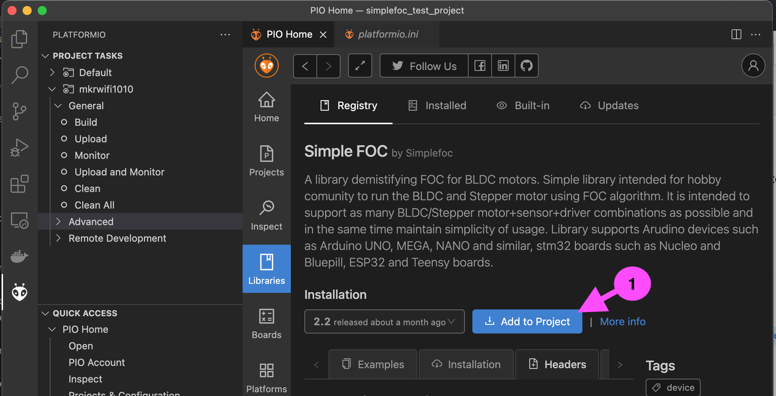Select PlatformIO alien icon in activity bar

(19, 292)
